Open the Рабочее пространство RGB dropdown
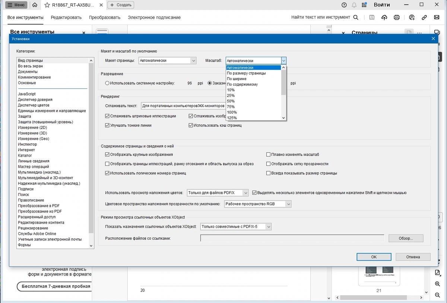Image resolution: width=447 pixels, height=303 pixels. point(258,204)
